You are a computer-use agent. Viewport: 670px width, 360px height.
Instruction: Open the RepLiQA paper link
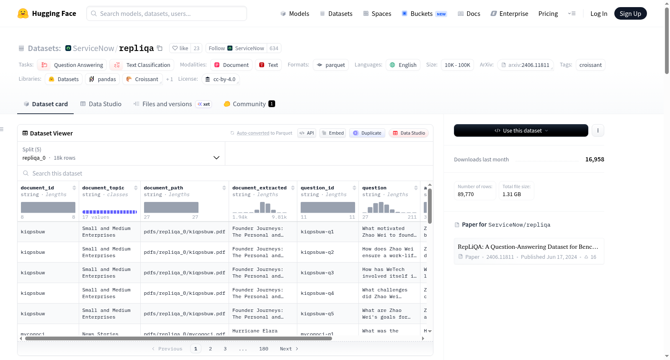coord(528,251)
